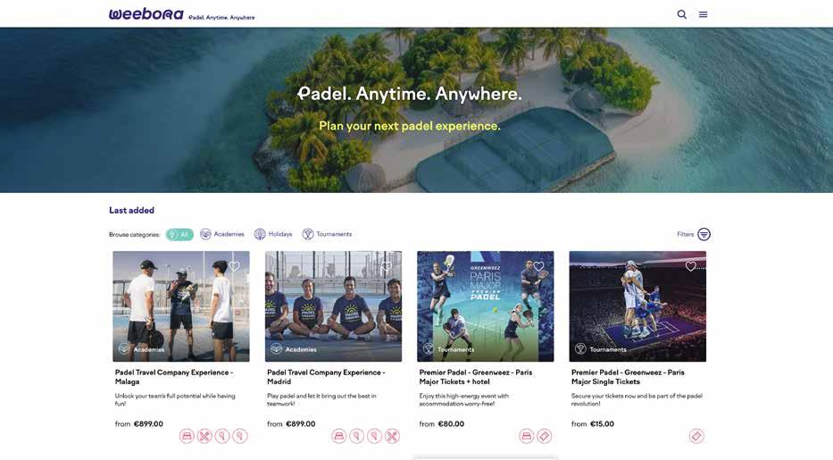Select the Academies category filter
Screen dimensions: 833x460
point(222,234)
